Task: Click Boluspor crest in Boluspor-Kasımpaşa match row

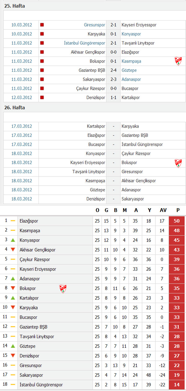Action: click(178, 61)
